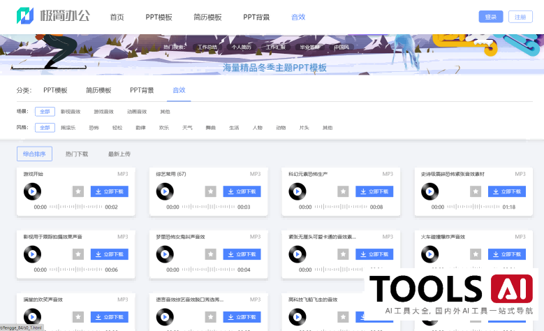Filter scenes by 游戏音效
Screen dimensions: 544x331
coord(103,111)
